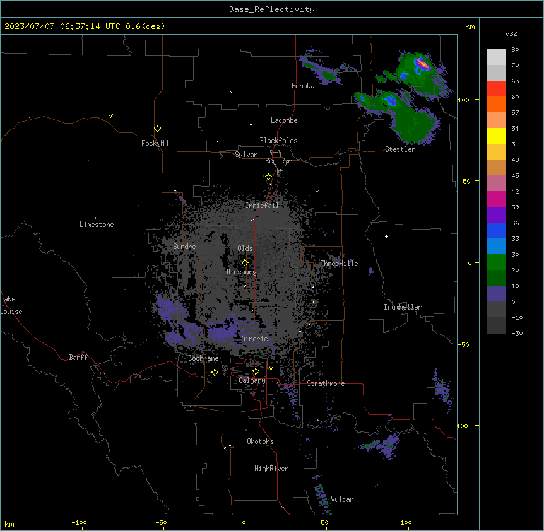Image resolution: width=544 pixels, height=531 pixels.
Task: Pick the magenta 39-42 dBZ legend swatch
Action: pos(496,199)
